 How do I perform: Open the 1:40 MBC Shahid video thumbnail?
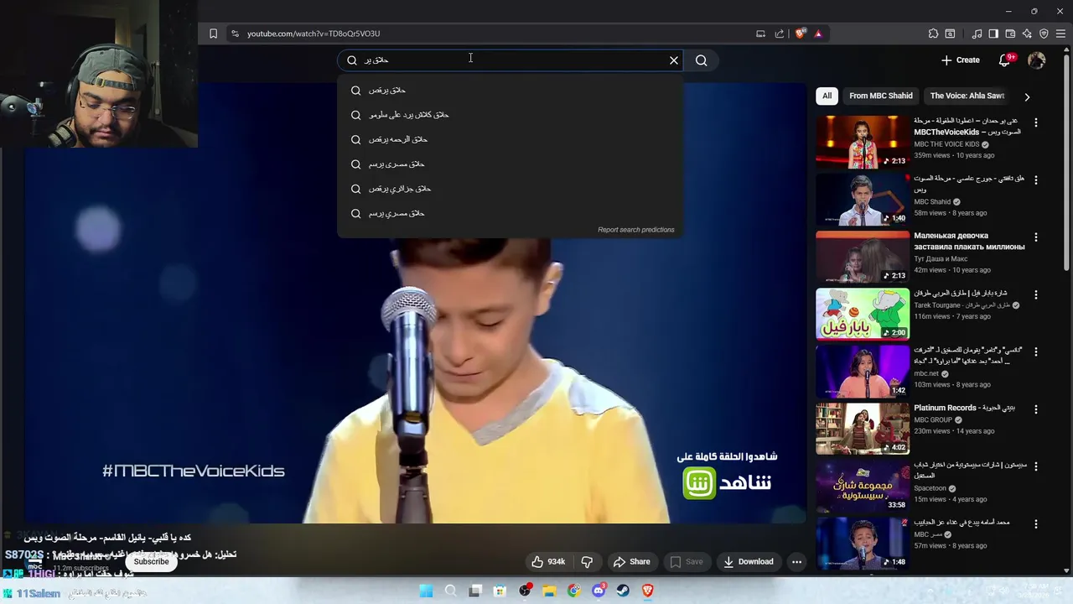[x=863, y=200]
